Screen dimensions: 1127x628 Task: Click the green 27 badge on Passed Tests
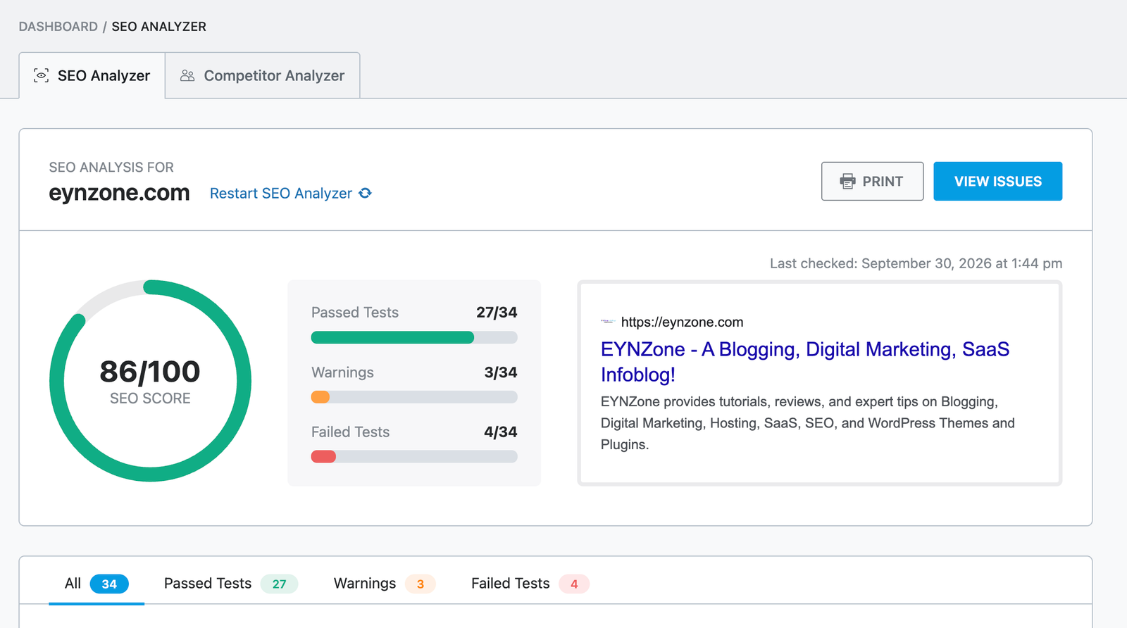[279, 584]
